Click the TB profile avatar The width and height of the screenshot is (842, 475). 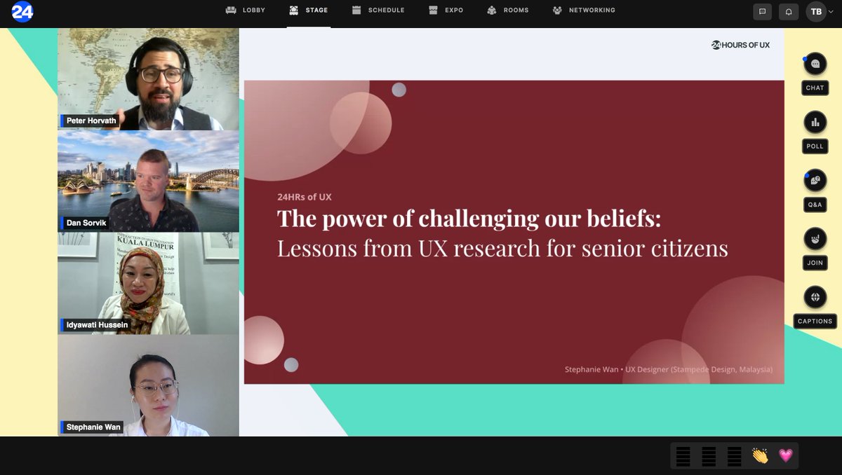815,12
